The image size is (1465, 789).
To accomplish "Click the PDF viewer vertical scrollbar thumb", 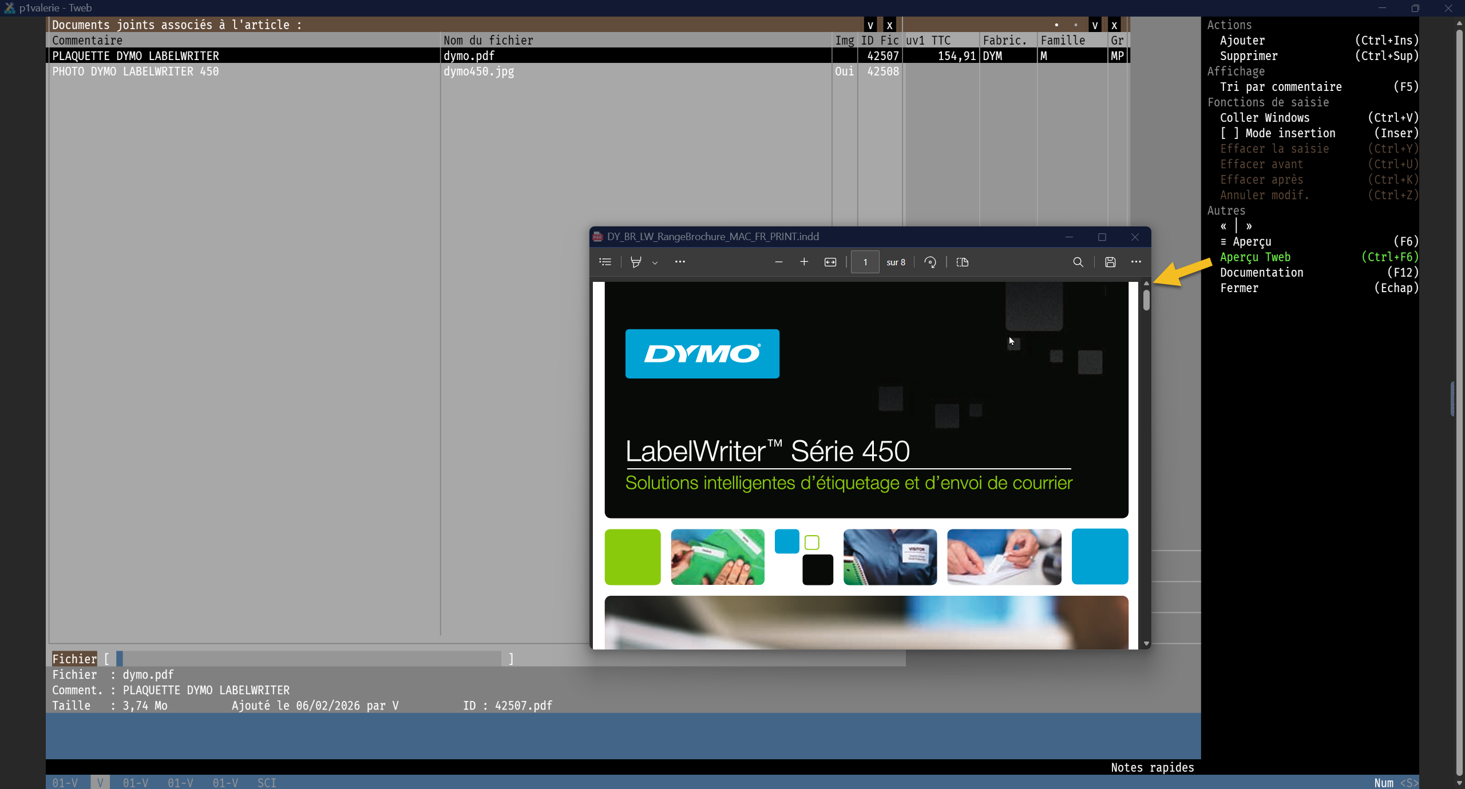I will coord(1146,300).
